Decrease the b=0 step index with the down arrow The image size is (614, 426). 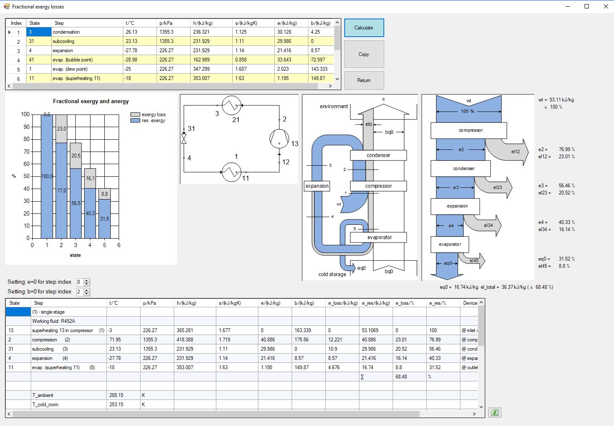(x=87, y=294)
